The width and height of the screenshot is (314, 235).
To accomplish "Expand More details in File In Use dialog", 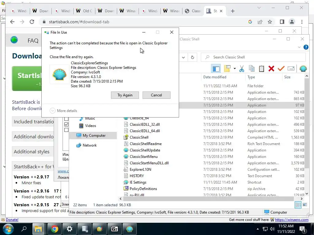I will pyautogui.click(x=63, y=111).
